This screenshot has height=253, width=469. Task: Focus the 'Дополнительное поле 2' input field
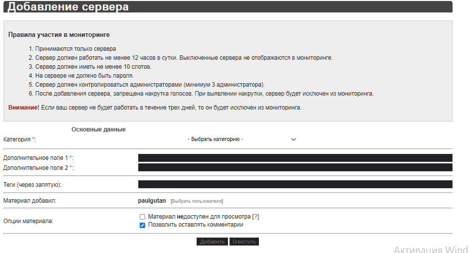(x=295, y=167)
